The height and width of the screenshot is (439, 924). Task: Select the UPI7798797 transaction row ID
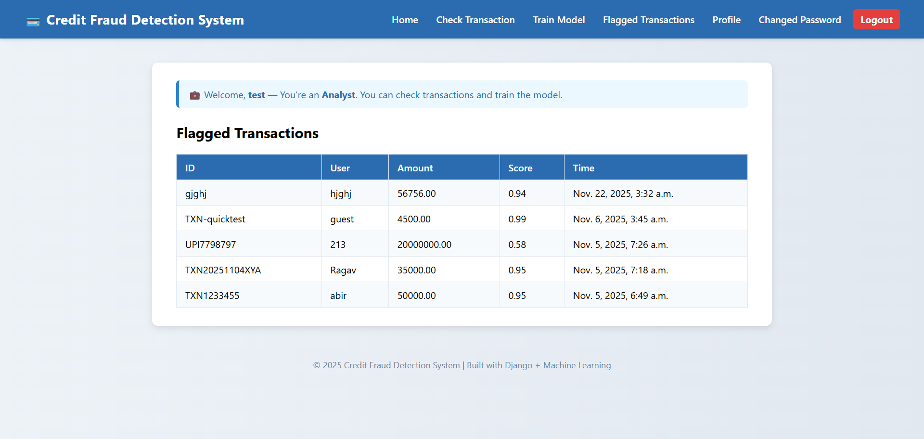[210, 245]
